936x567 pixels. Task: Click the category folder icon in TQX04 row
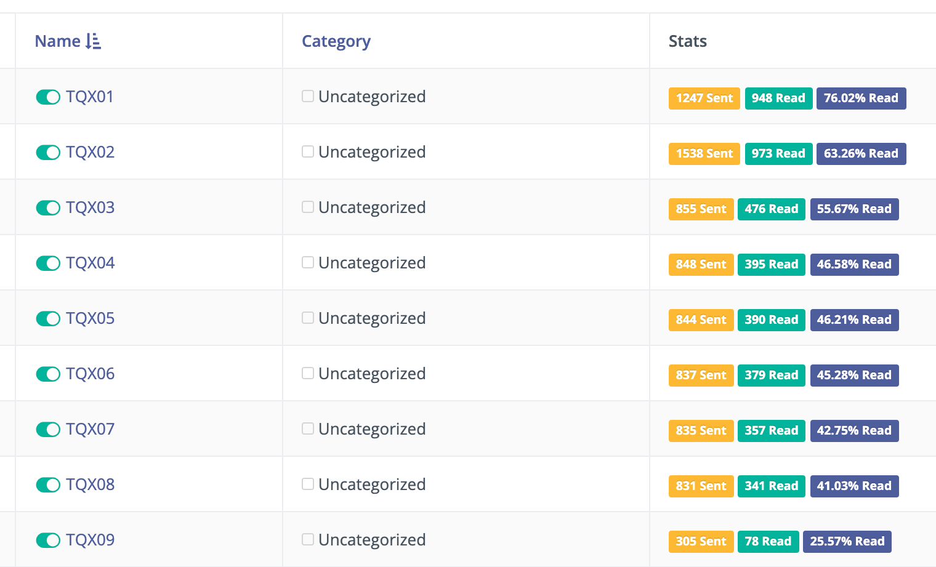308,262
